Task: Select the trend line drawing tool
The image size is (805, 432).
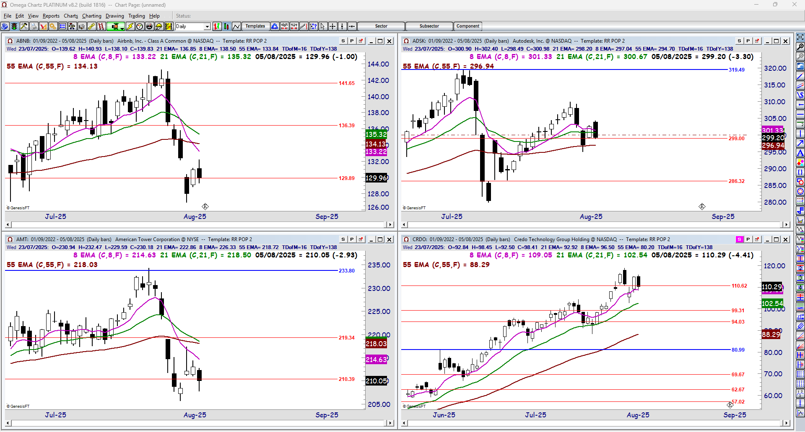Action: [800, 76]
